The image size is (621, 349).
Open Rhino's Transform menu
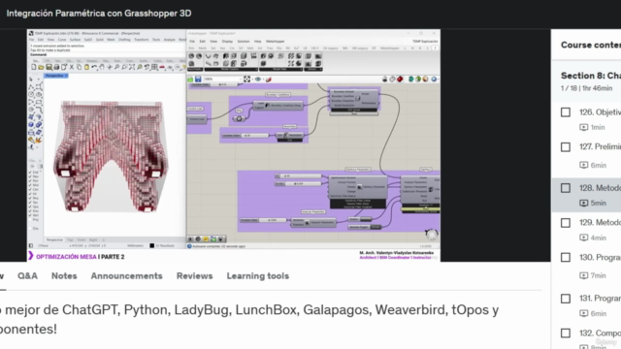click(x=142, y=40)
